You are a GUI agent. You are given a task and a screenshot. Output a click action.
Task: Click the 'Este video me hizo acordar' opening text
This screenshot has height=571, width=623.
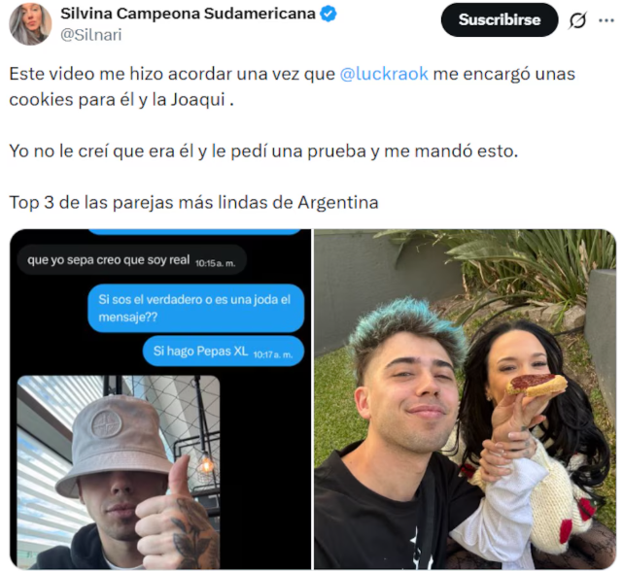[x=172, y=74]
